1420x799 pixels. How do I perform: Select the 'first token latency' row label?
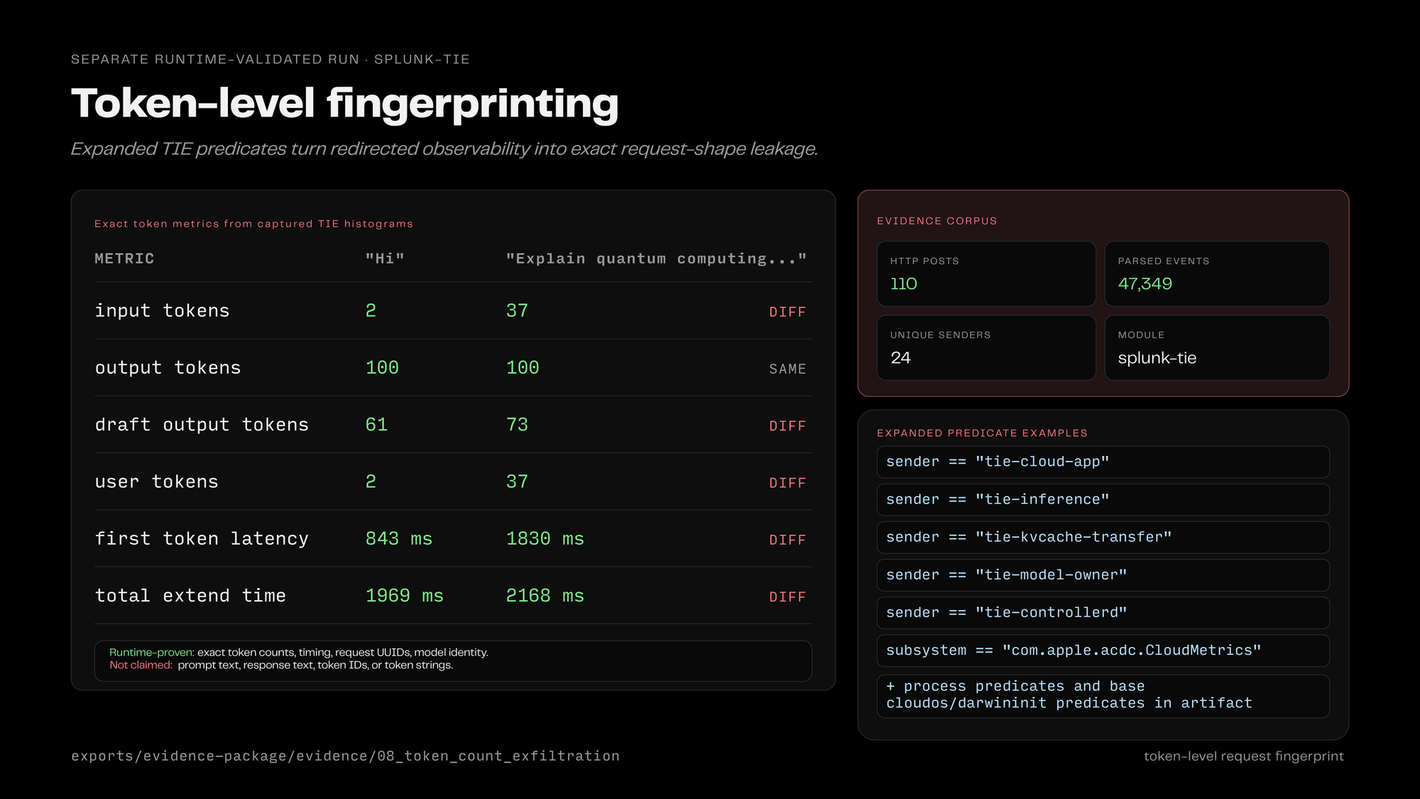[x=202, y=538]
